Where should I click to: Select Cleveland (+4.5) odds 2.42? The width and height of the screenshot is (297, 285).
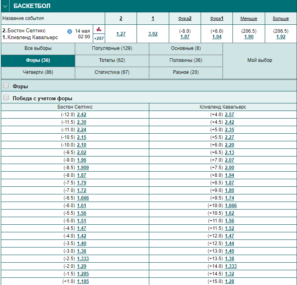coord(230,122)
